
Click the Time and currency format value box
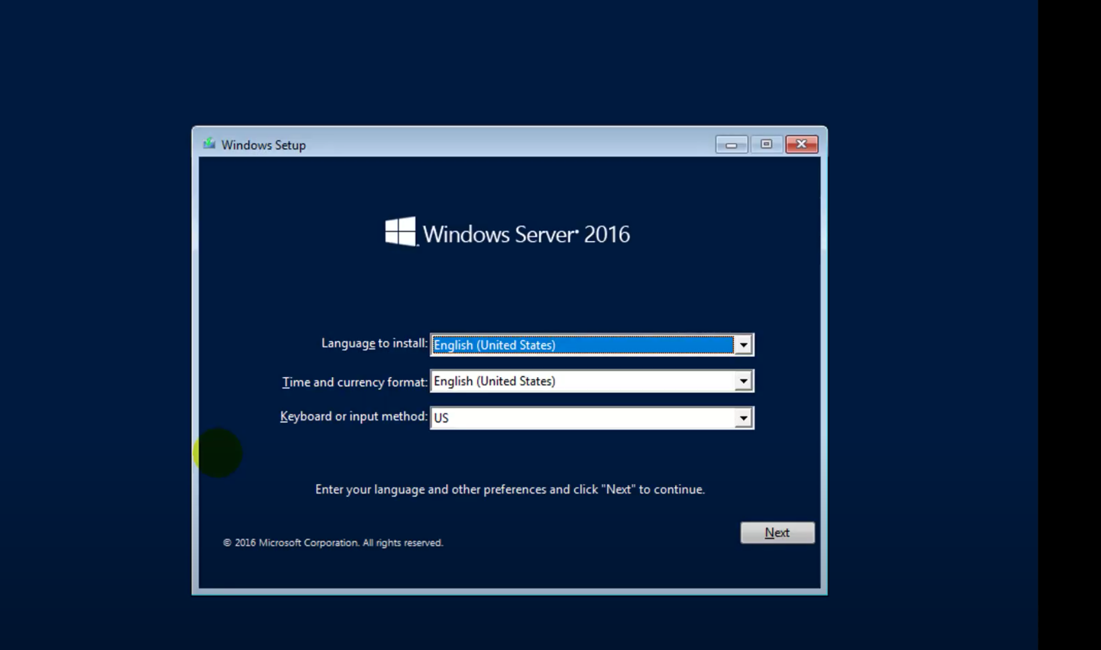tap(582, 381)
